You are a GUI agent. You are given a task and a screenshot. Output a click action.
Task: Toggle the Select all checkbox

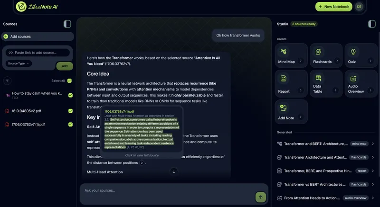tap(69, 81)
